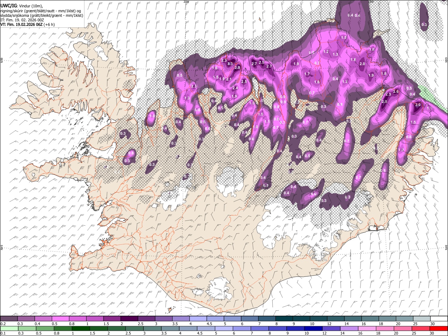Pick the snow scale swatch for 1–1.5 mm
Image resolution: width=448 pixels, height=336 pixels.
coord(94,319)
